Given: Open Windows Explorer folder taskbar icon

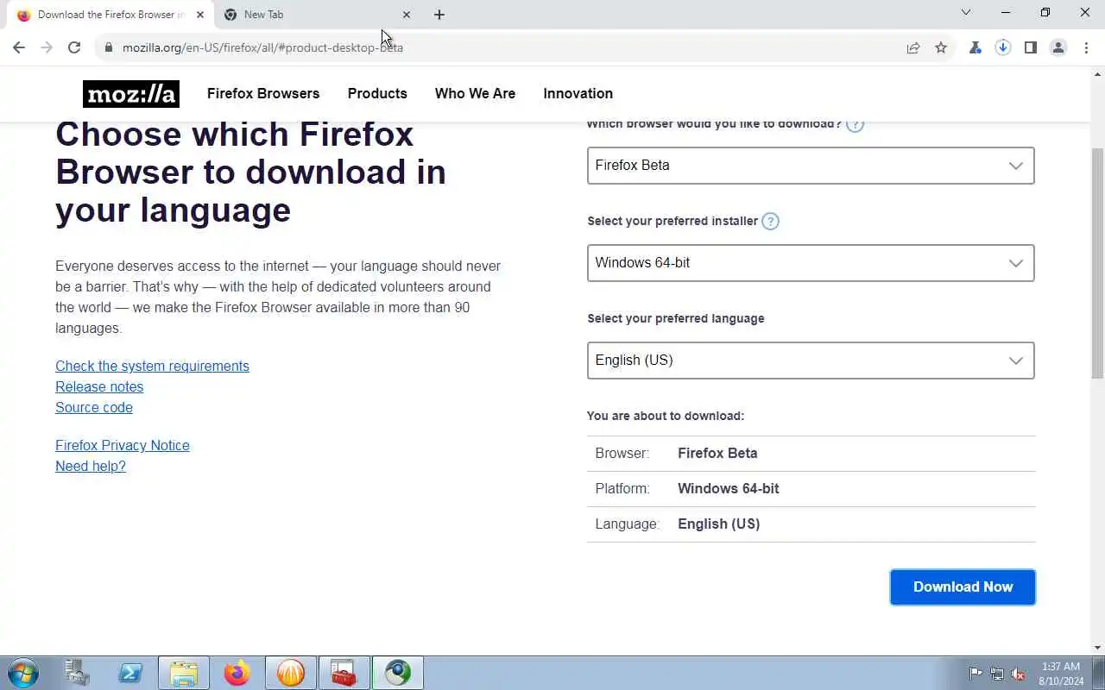Looking at the screenshot, I should (x=184, y=673).
